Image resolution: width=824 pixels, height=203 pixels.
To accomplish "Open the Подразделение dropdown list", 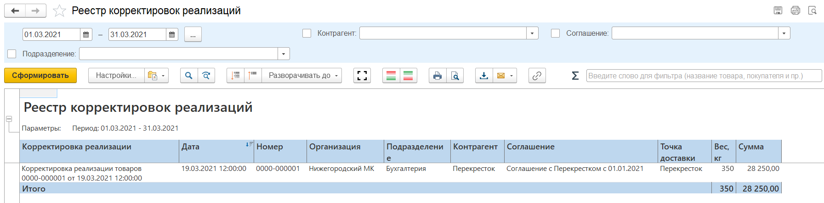I will 284,54.
